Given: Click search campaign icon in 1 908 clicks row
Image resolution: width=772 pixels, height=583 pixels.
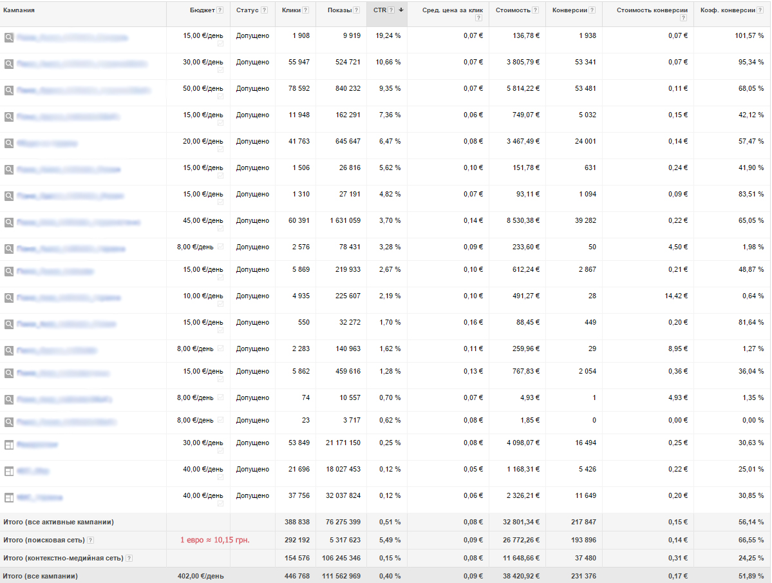Looking at the screenshot, I should coord(9,37).
